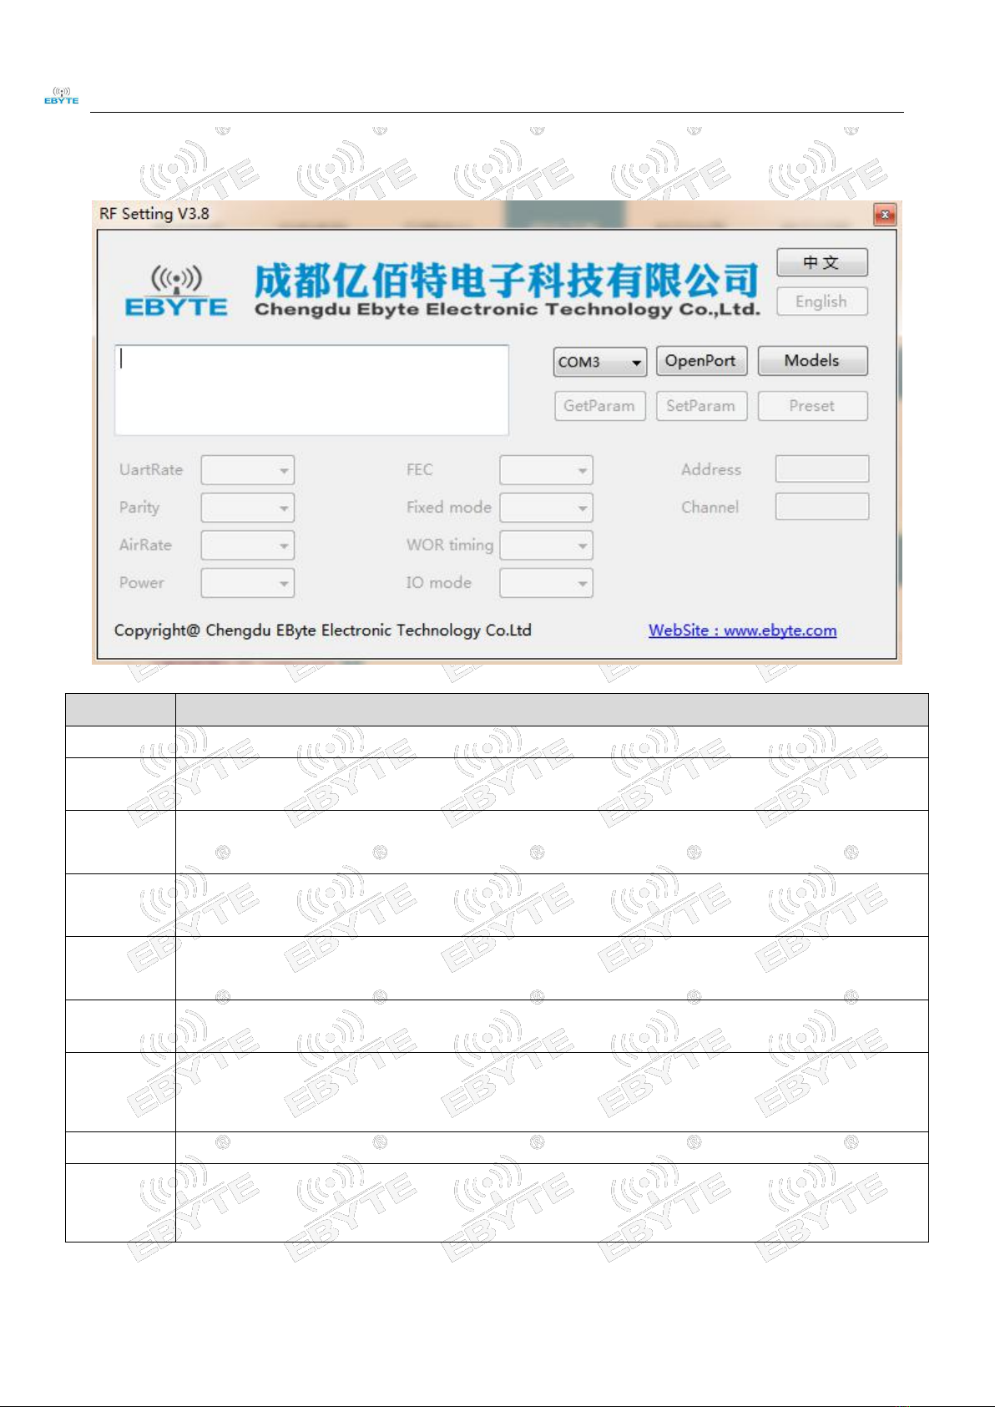Open the COM3 port dropdown
Screen dimensions: 995x1407
pyautogui.click(x=599, y=362)
